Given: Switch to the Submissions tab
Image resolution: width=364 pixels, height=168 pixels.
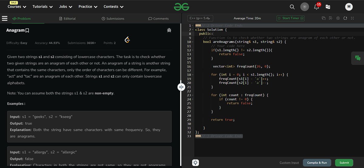Looking at the screenshot, I should coord(113,18).
